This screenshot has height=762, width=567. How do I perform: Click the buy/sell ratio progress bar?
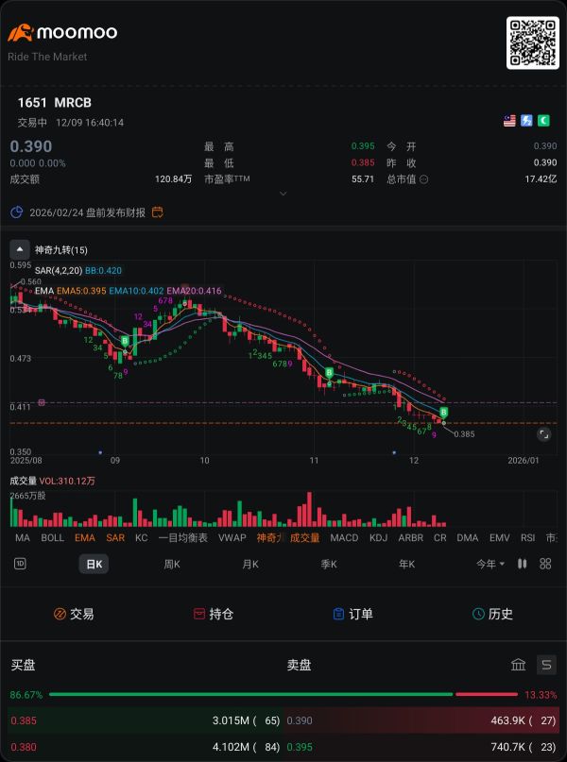click(283, 694)
